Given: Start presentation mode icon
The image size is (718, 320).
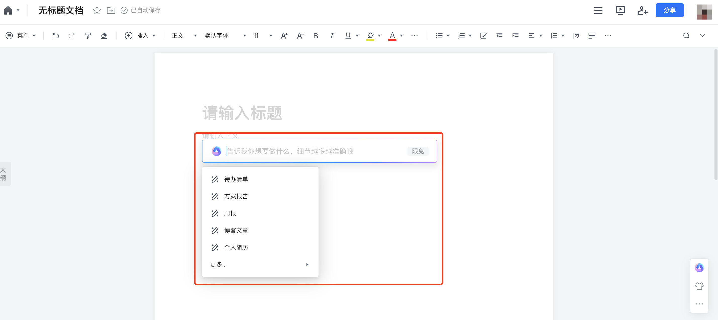Looking at the screenshot, I should tap(620, 10).
